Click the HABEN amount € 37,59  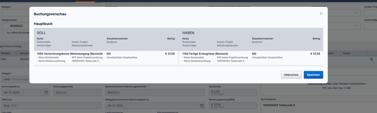315,54
